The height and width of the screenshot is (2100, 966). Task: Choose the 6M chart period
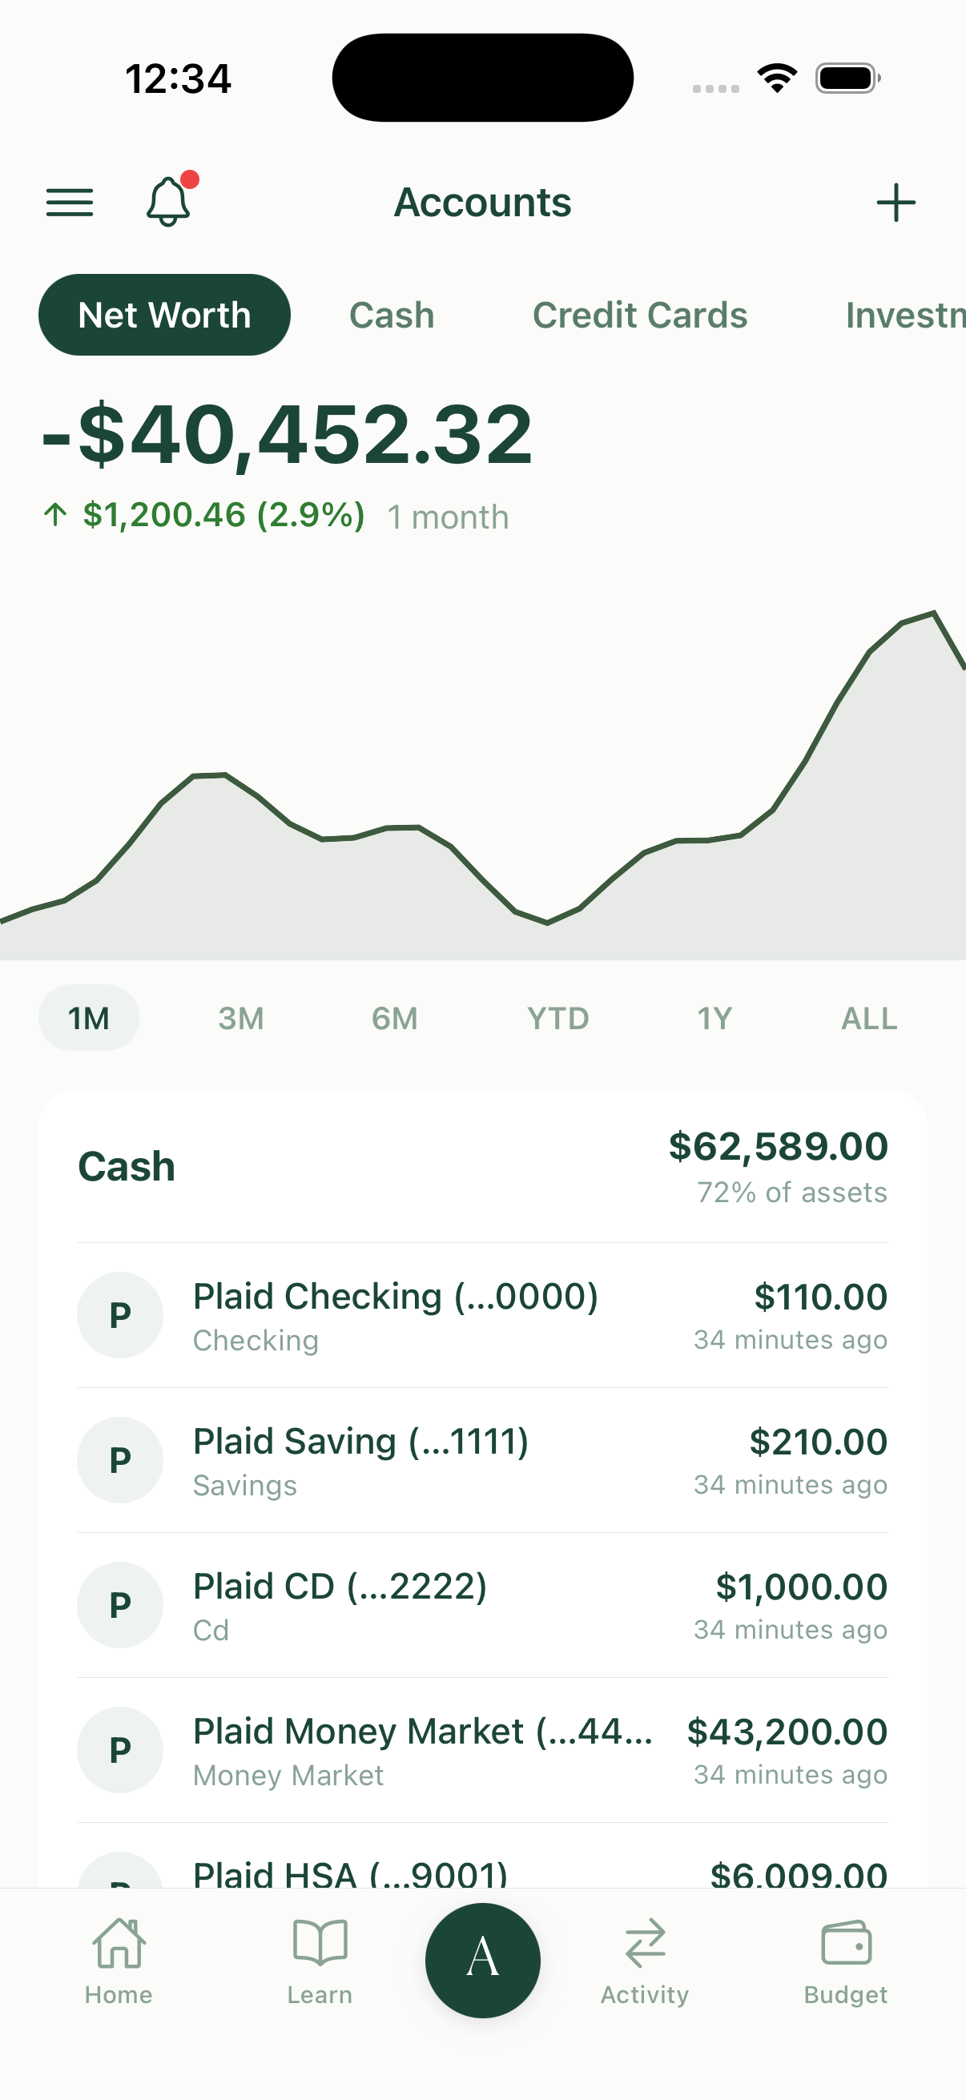395,1017
